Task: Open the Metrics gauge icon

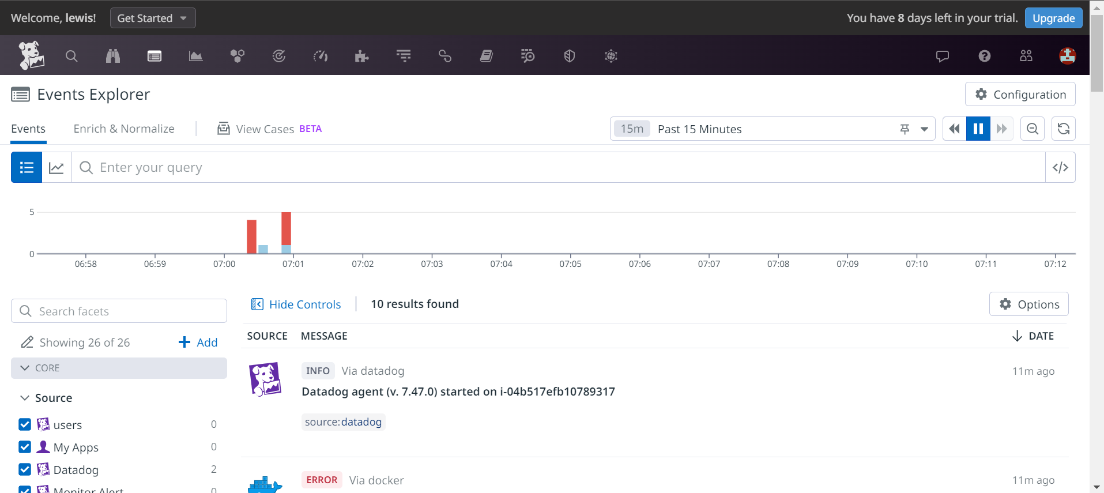Action: click(321, 56)
